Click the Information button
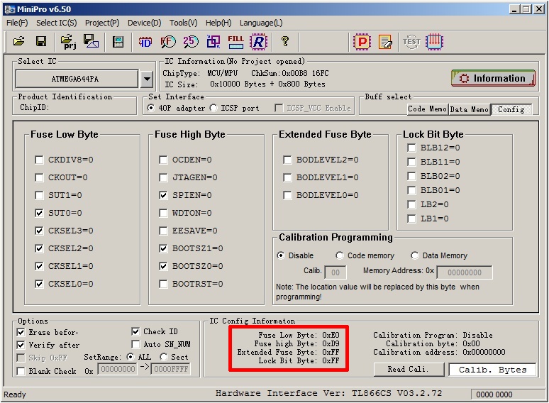 tap(494, 78)
